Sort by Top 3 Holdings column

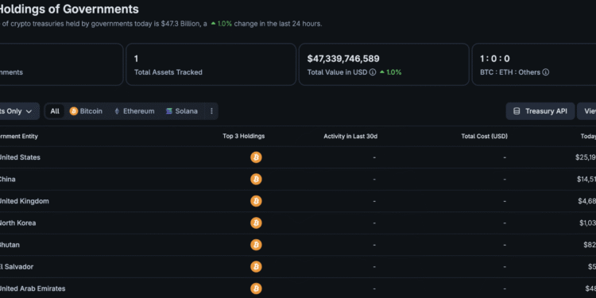[244, 136]
